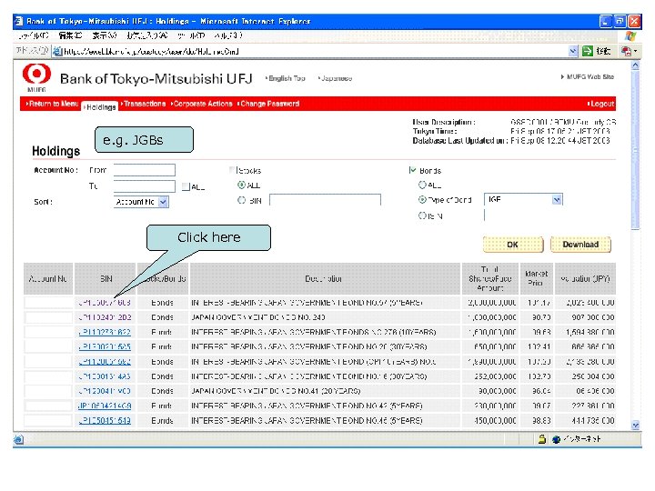Viewport: 655px width, 491px height.
Task: Click the Description column header
Action: pyautogui.click(x=325, y=278)
